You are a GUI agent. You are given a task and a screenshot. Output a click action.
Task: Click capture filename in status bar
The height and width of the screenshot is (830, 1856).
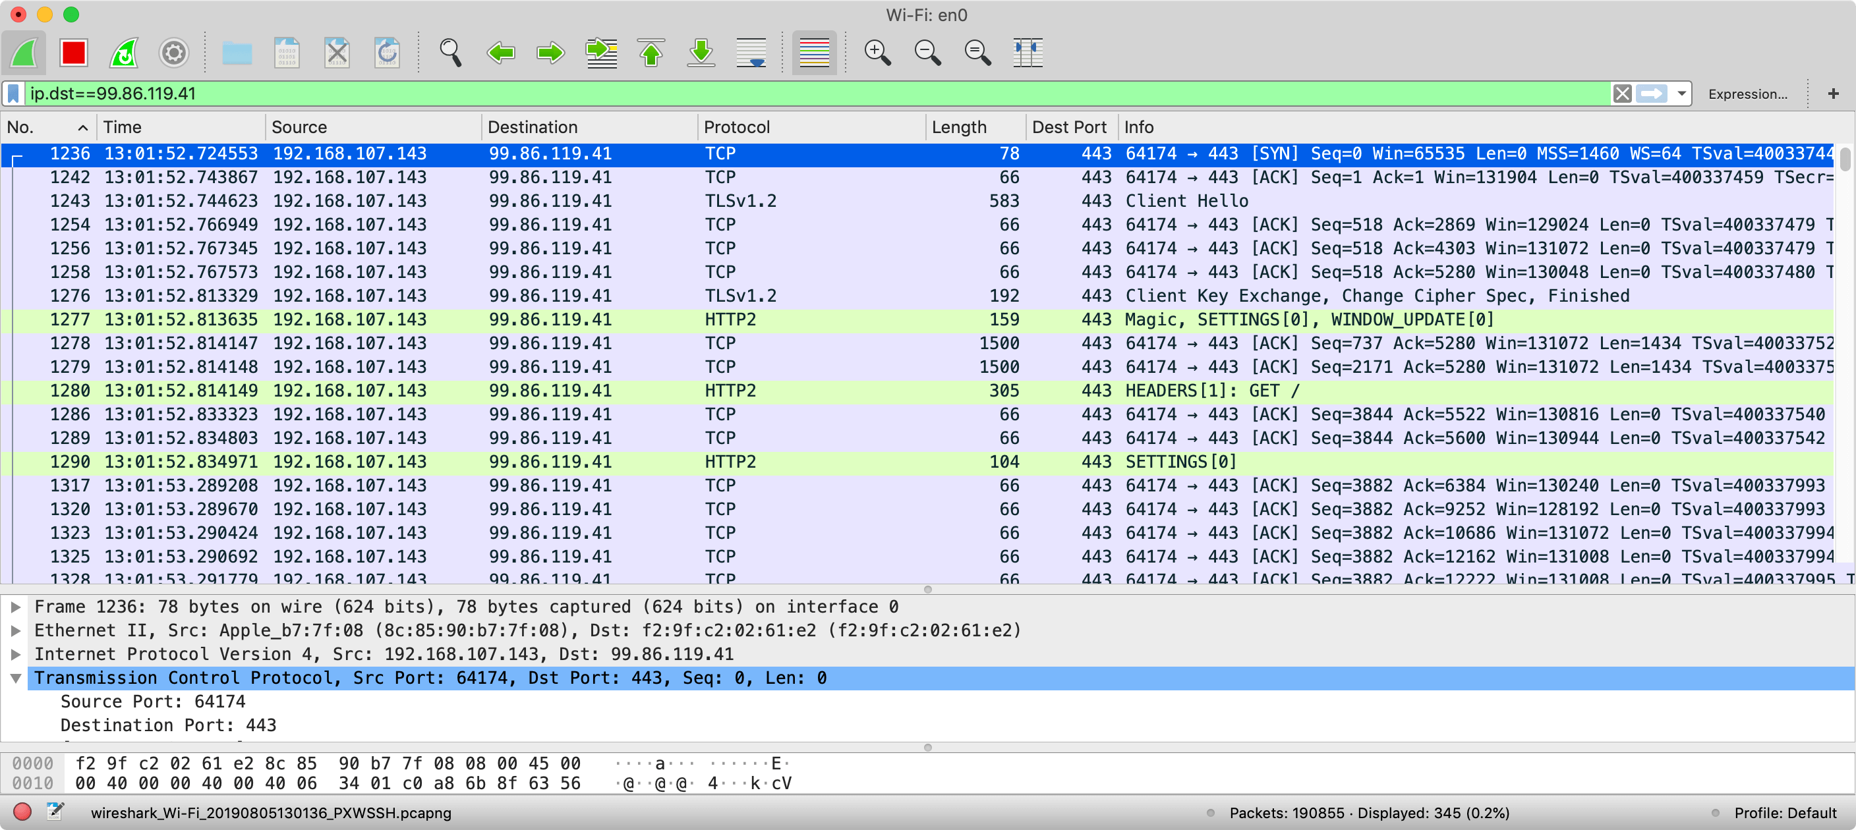click(x=271, y=813)
